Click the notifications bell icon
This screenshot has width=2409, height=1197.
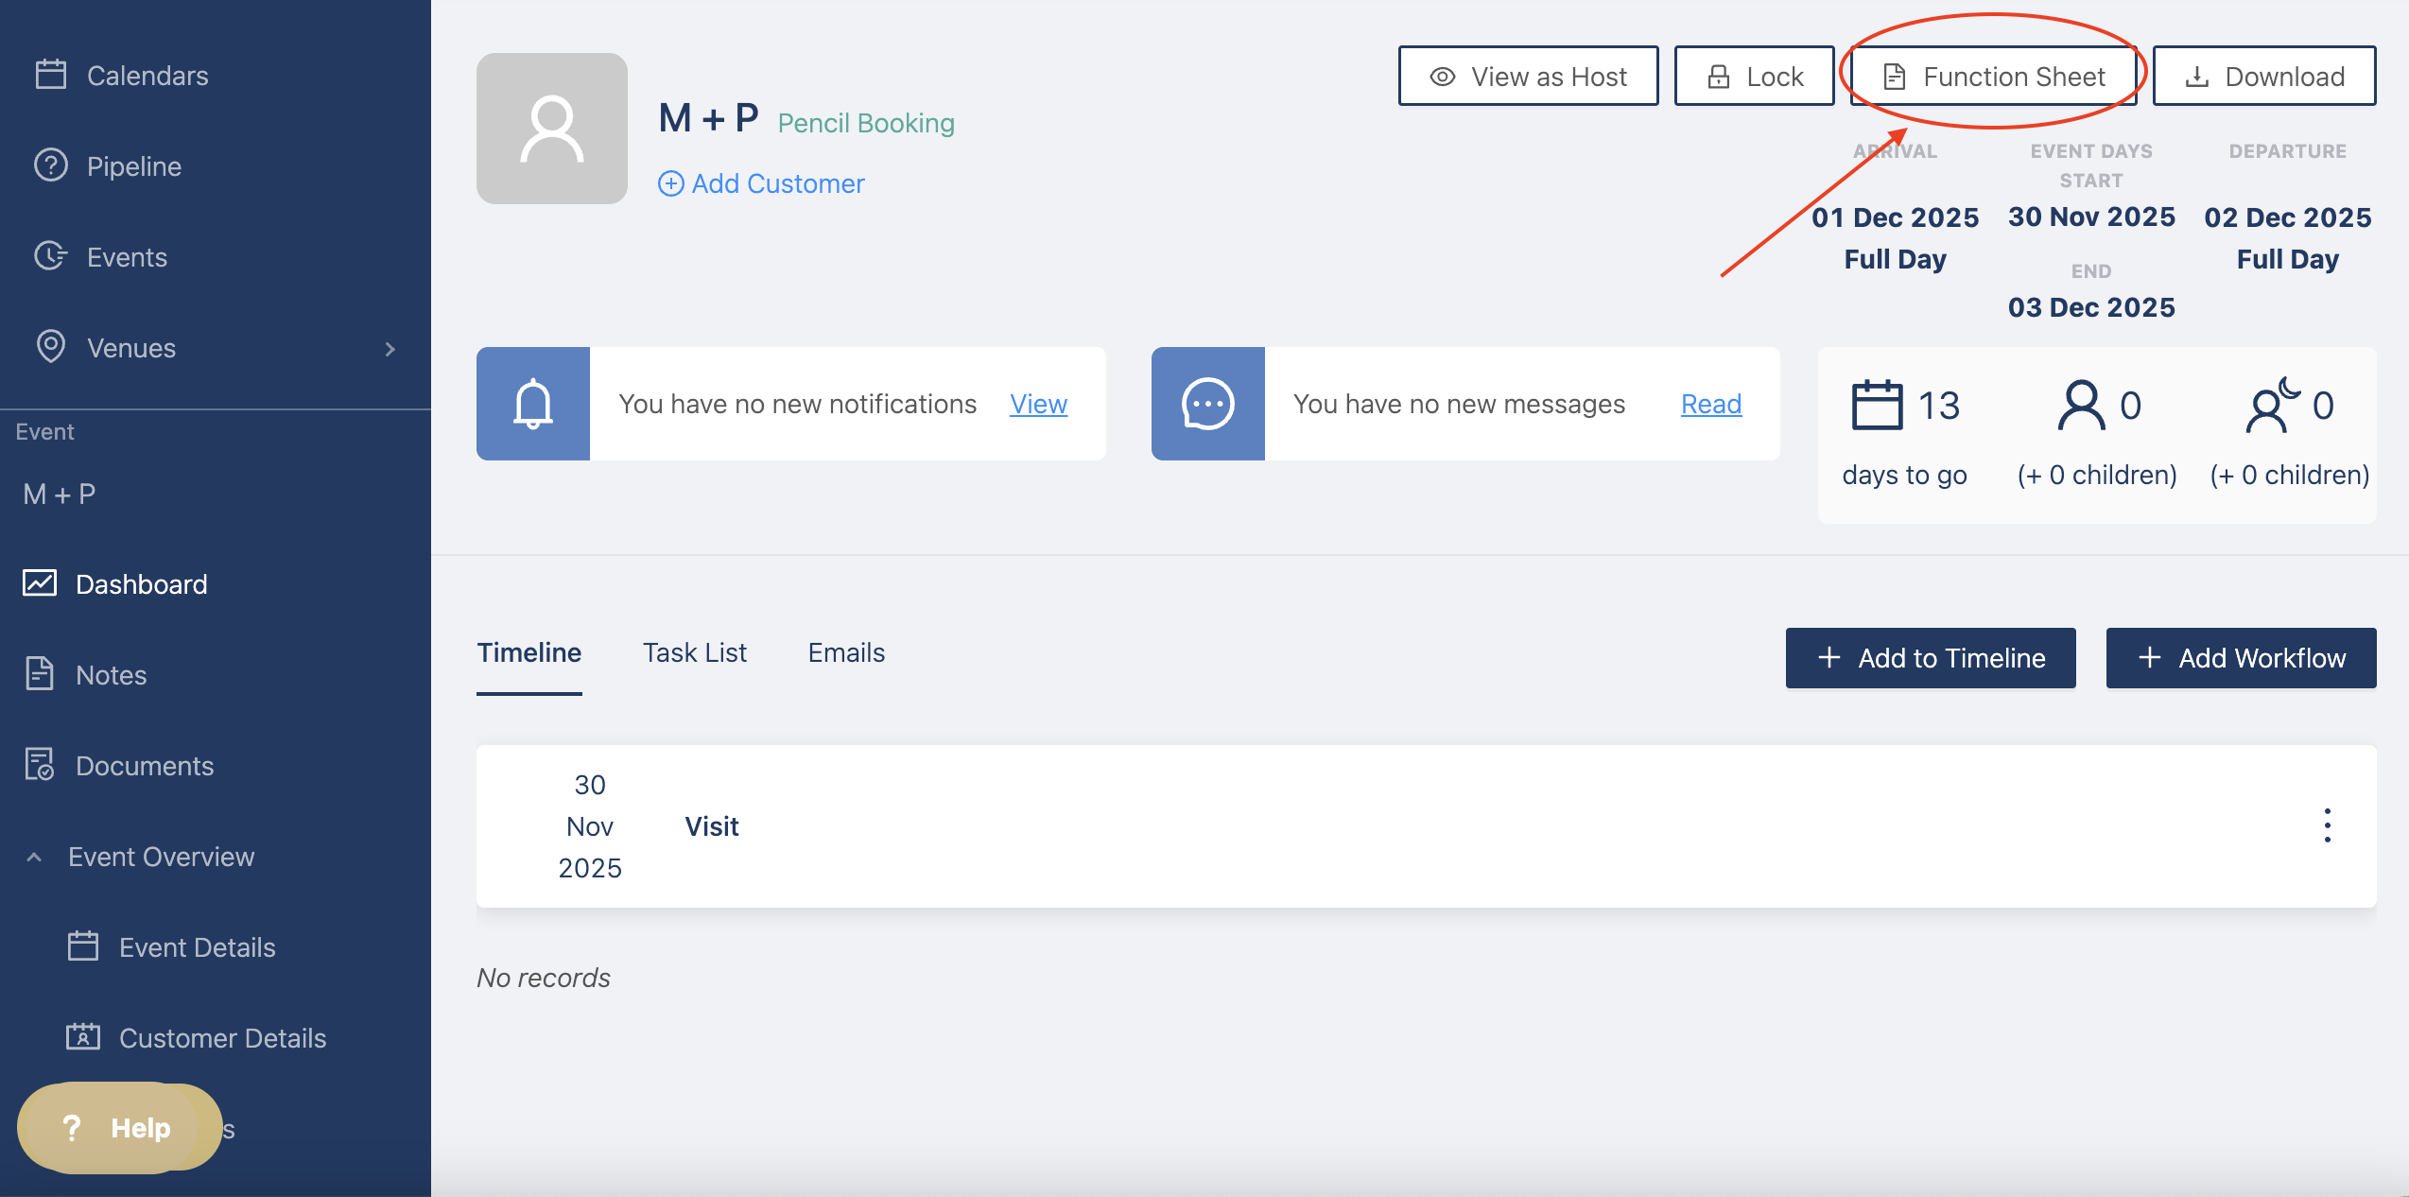(532, 404)
